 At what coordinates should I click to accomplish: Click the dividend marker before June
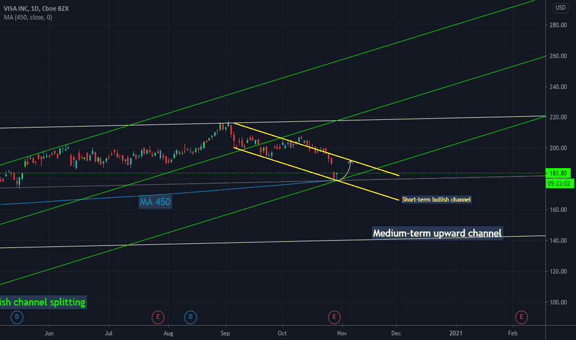coord(17,317)
